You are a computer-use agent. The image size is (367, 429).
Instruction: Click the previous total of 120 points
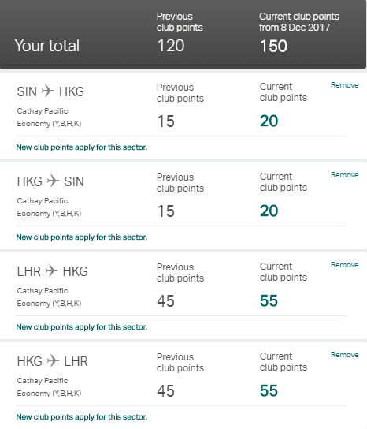coord(171,46)
